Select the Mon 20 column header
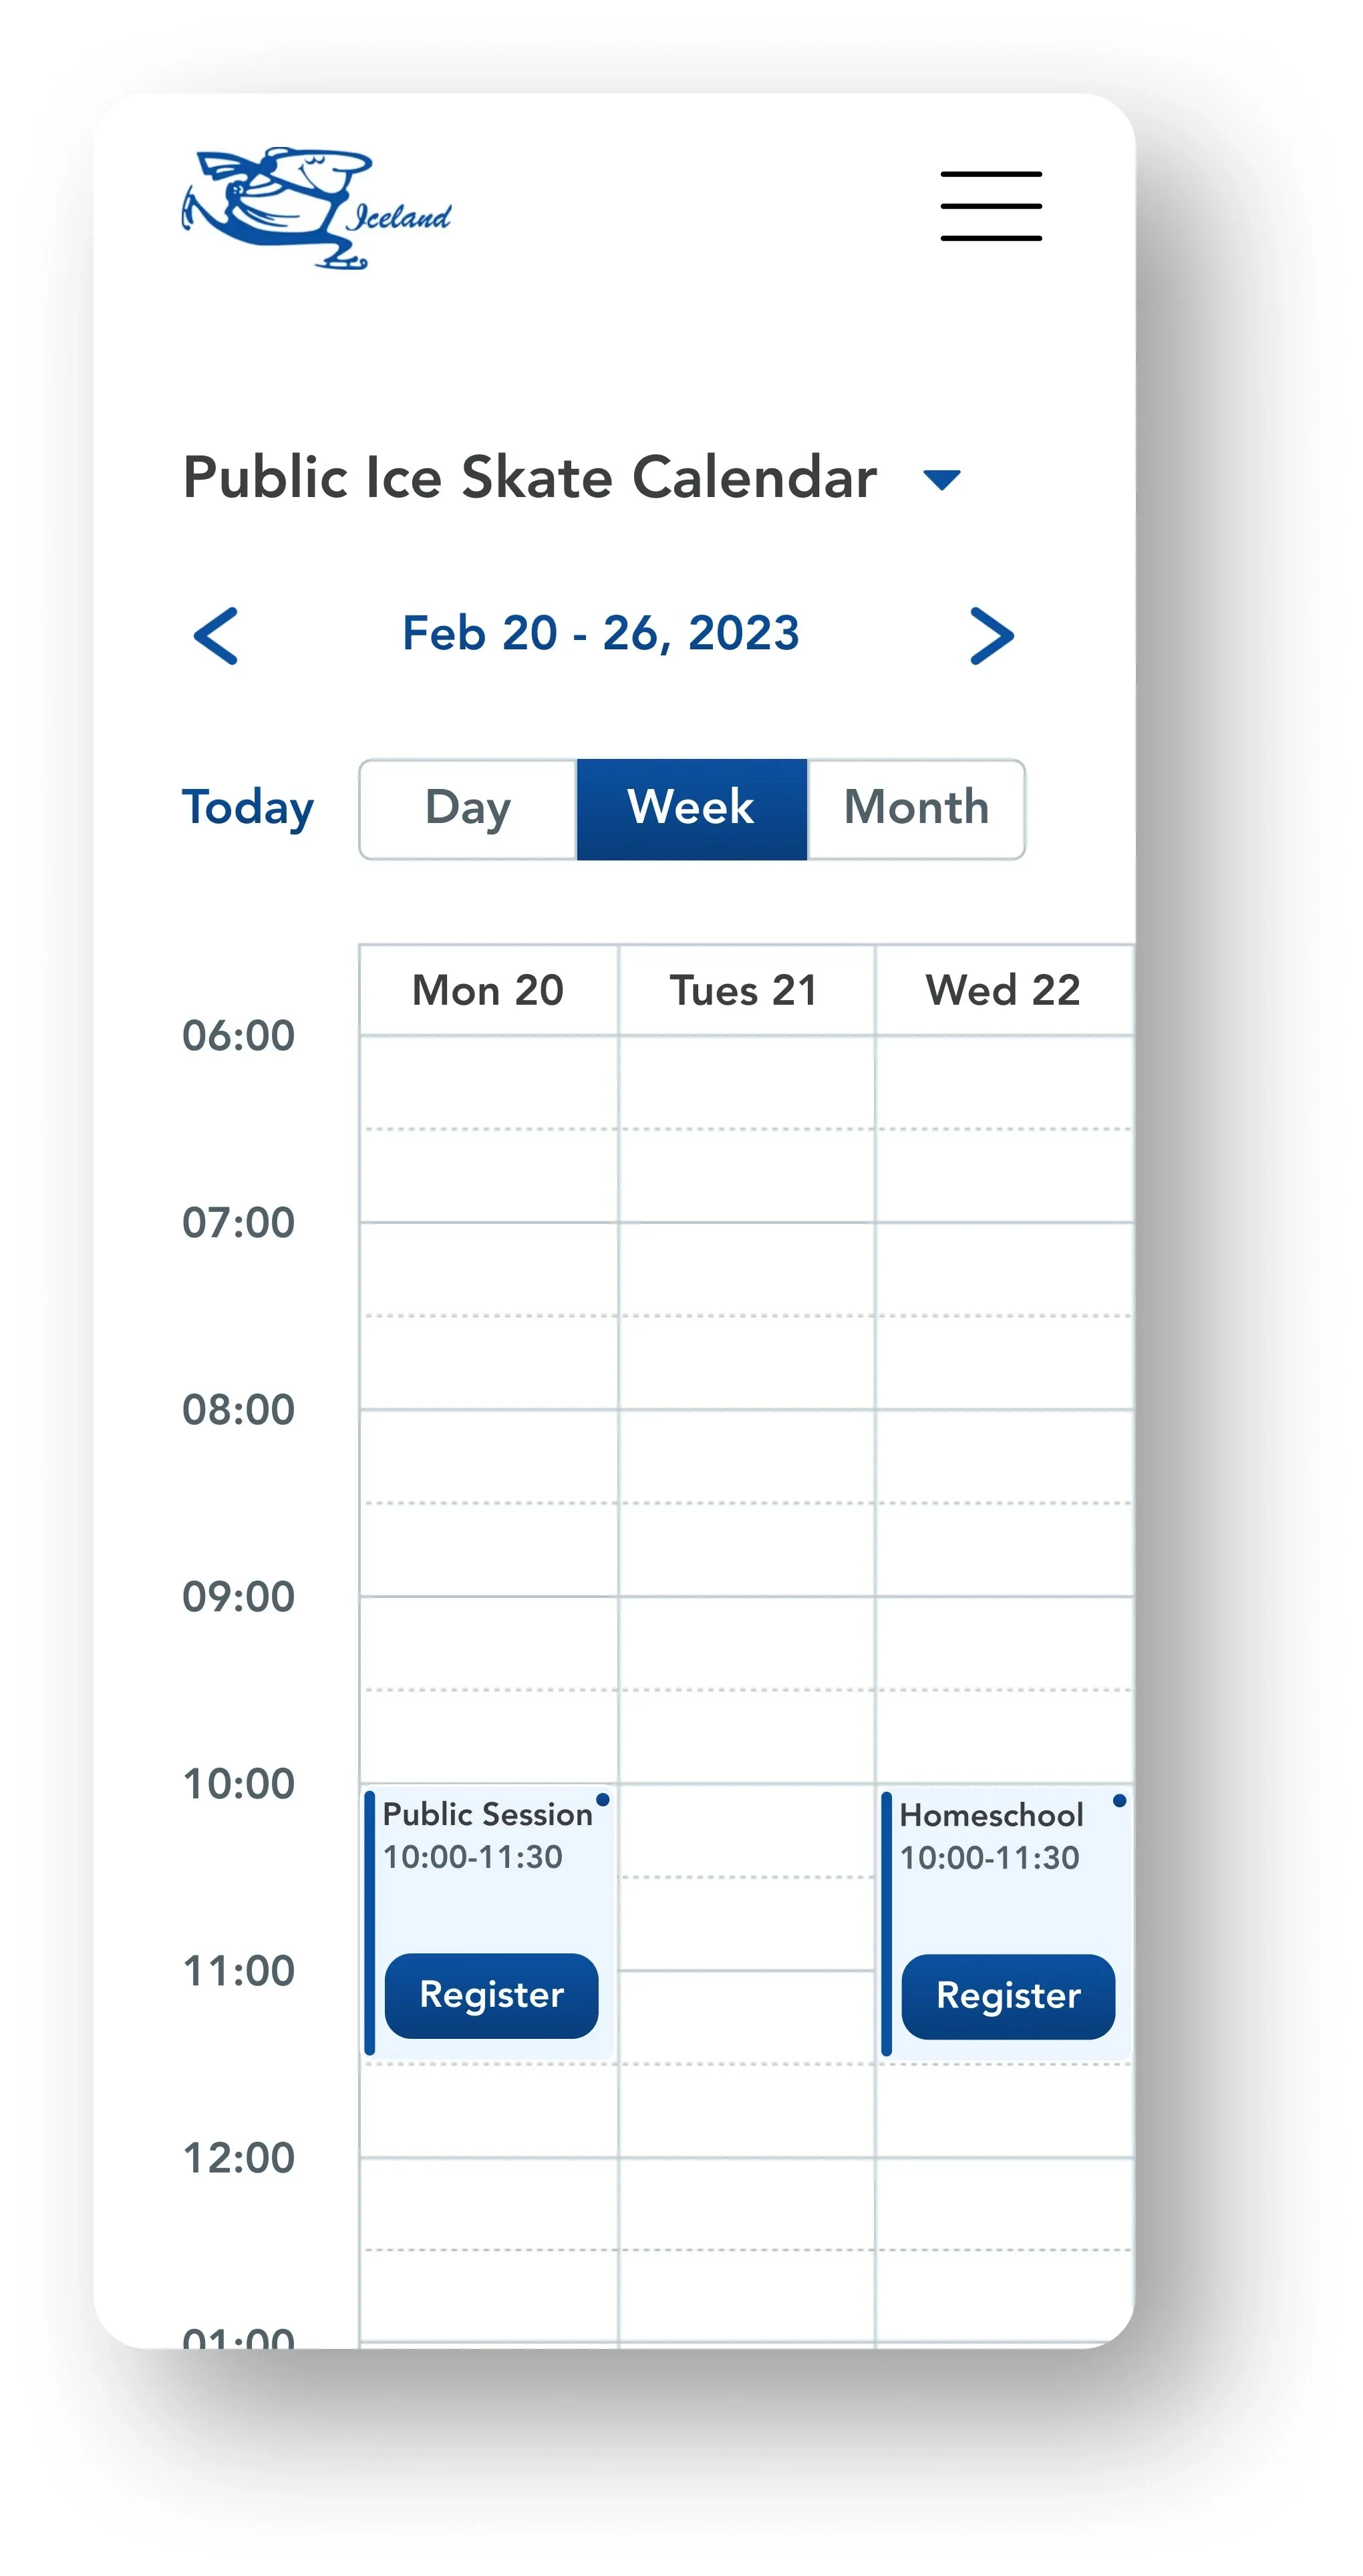The image size is (1363, 2576). [488, 990]
